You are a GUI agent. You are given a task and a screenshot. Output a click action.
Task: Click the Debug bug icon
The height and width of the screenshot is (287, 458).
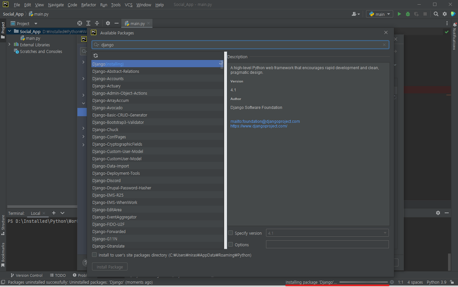click(408, 14)
